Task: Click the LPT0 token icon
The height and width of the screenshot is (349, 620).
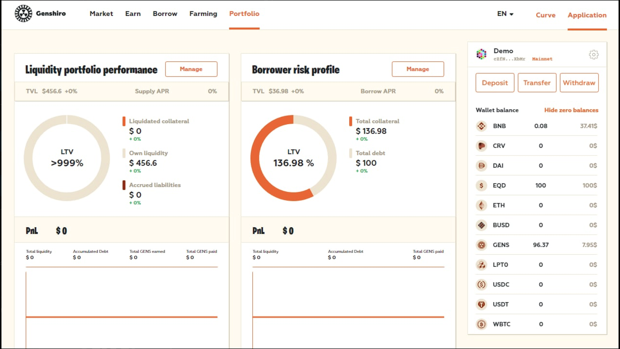Action: coord(481,265)
